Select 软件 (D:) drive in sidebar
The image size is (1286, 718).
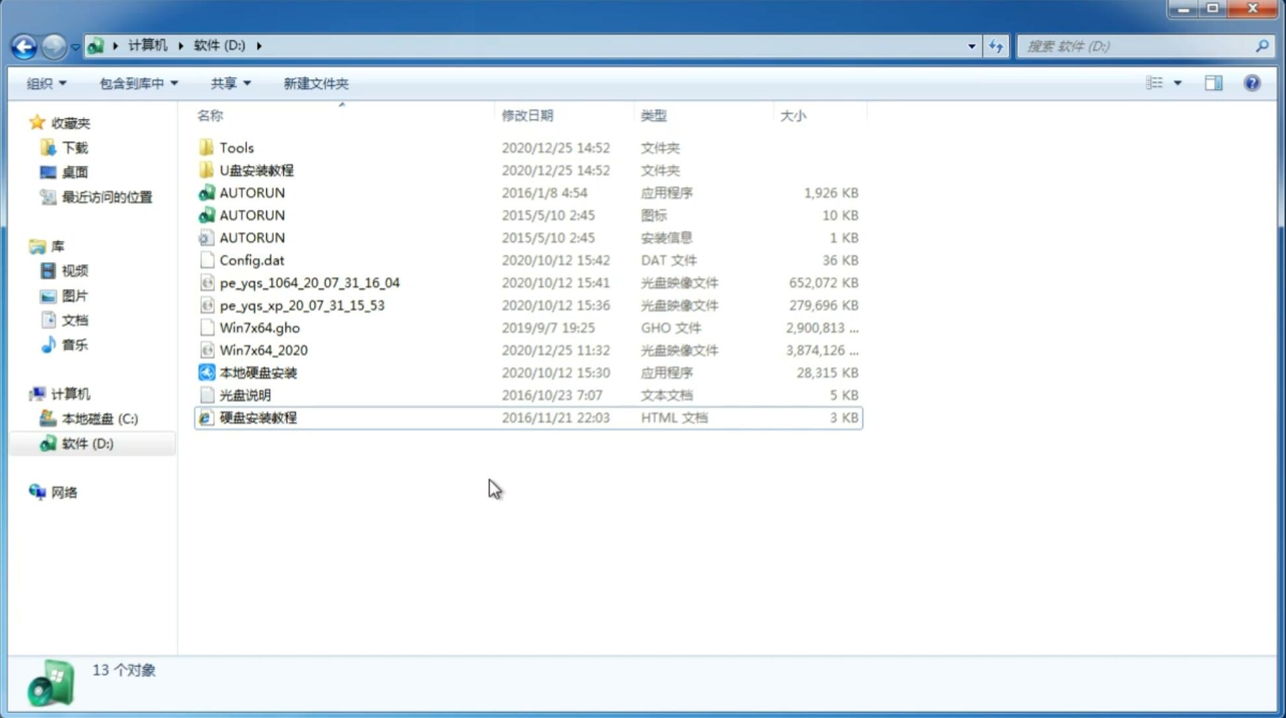pyautogui.click(x=87, y=443)
